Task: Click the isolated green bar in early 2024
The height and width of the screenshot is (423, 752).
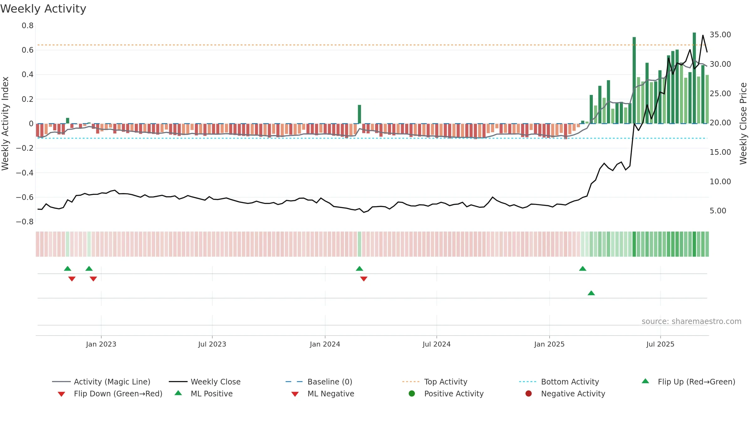Action: (x=359, y=114)
